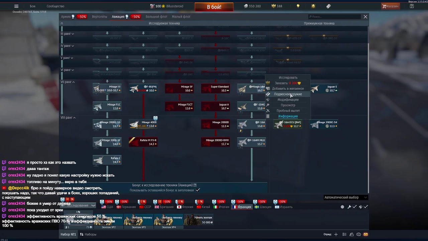Select crew slot Экипаж №3

click(x=139, y=221)
